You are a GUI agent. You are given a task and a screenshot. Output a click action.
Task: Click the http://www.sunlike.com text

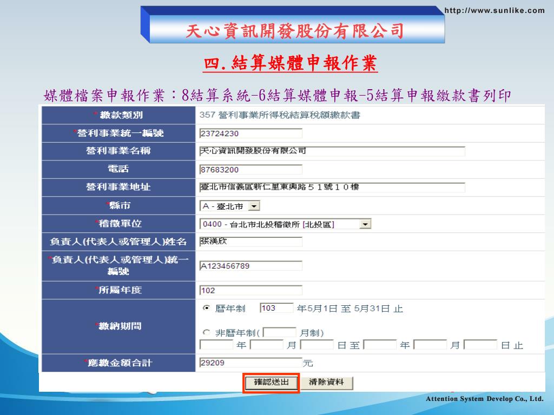[494, 10]
